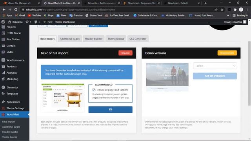Bookmark this page with the star icon
The width and height of the screenshot is (251, 141).
tap(222, 9)
